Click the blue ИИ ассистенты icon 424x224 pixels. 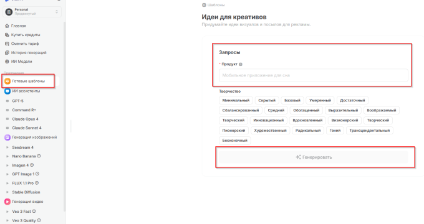pos(7,91)
